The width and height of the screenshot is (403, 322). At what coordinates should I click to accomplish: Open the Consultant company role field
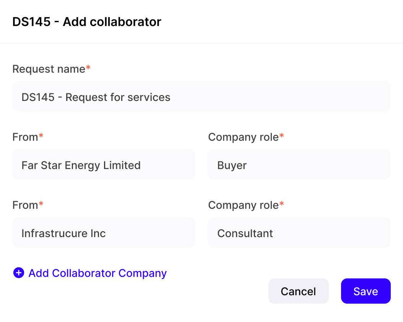tap(299, 233)
